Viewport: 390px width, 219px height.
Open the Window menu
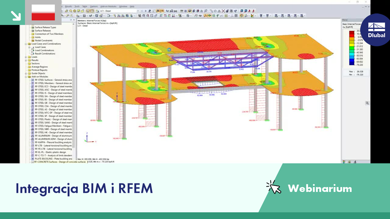pyautogui.click(x=123, y=6)
